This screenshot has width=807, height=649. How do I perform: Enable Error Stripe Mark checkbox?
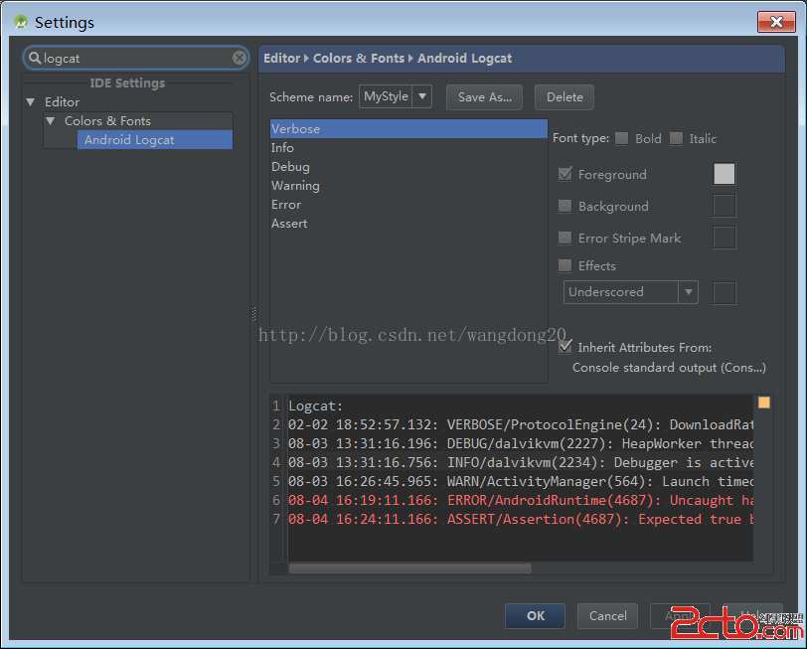click(x=565, y=238)
